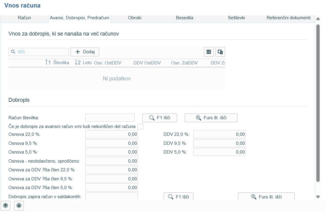Image resolution: width=326 pixels, height=212 pixels.
Task: Click the scrollbar down arrow
Action: 318,197
